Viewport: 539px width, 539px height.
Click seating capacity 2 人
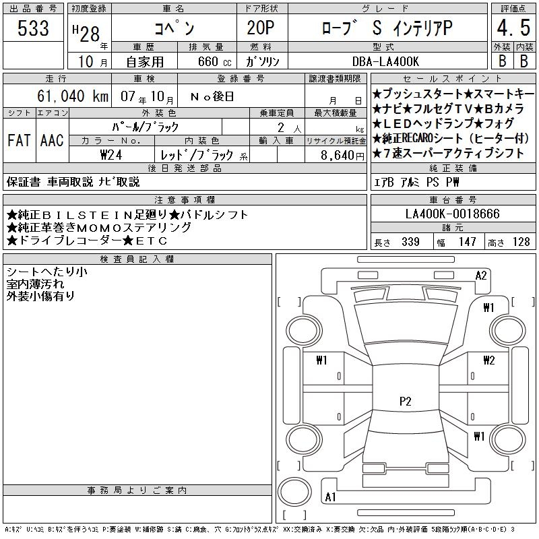coord(290,128)
